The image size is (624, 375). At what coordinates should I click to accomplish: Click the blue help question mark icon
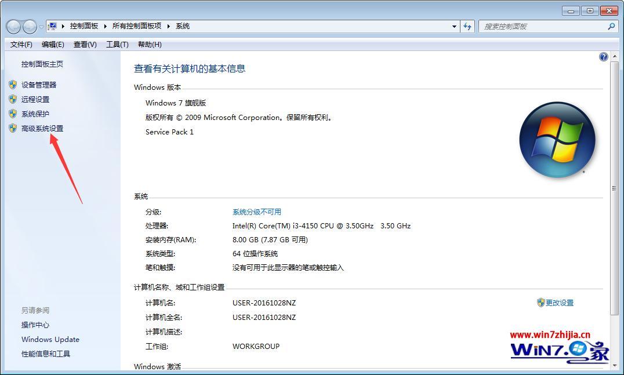tap(603, 57)
